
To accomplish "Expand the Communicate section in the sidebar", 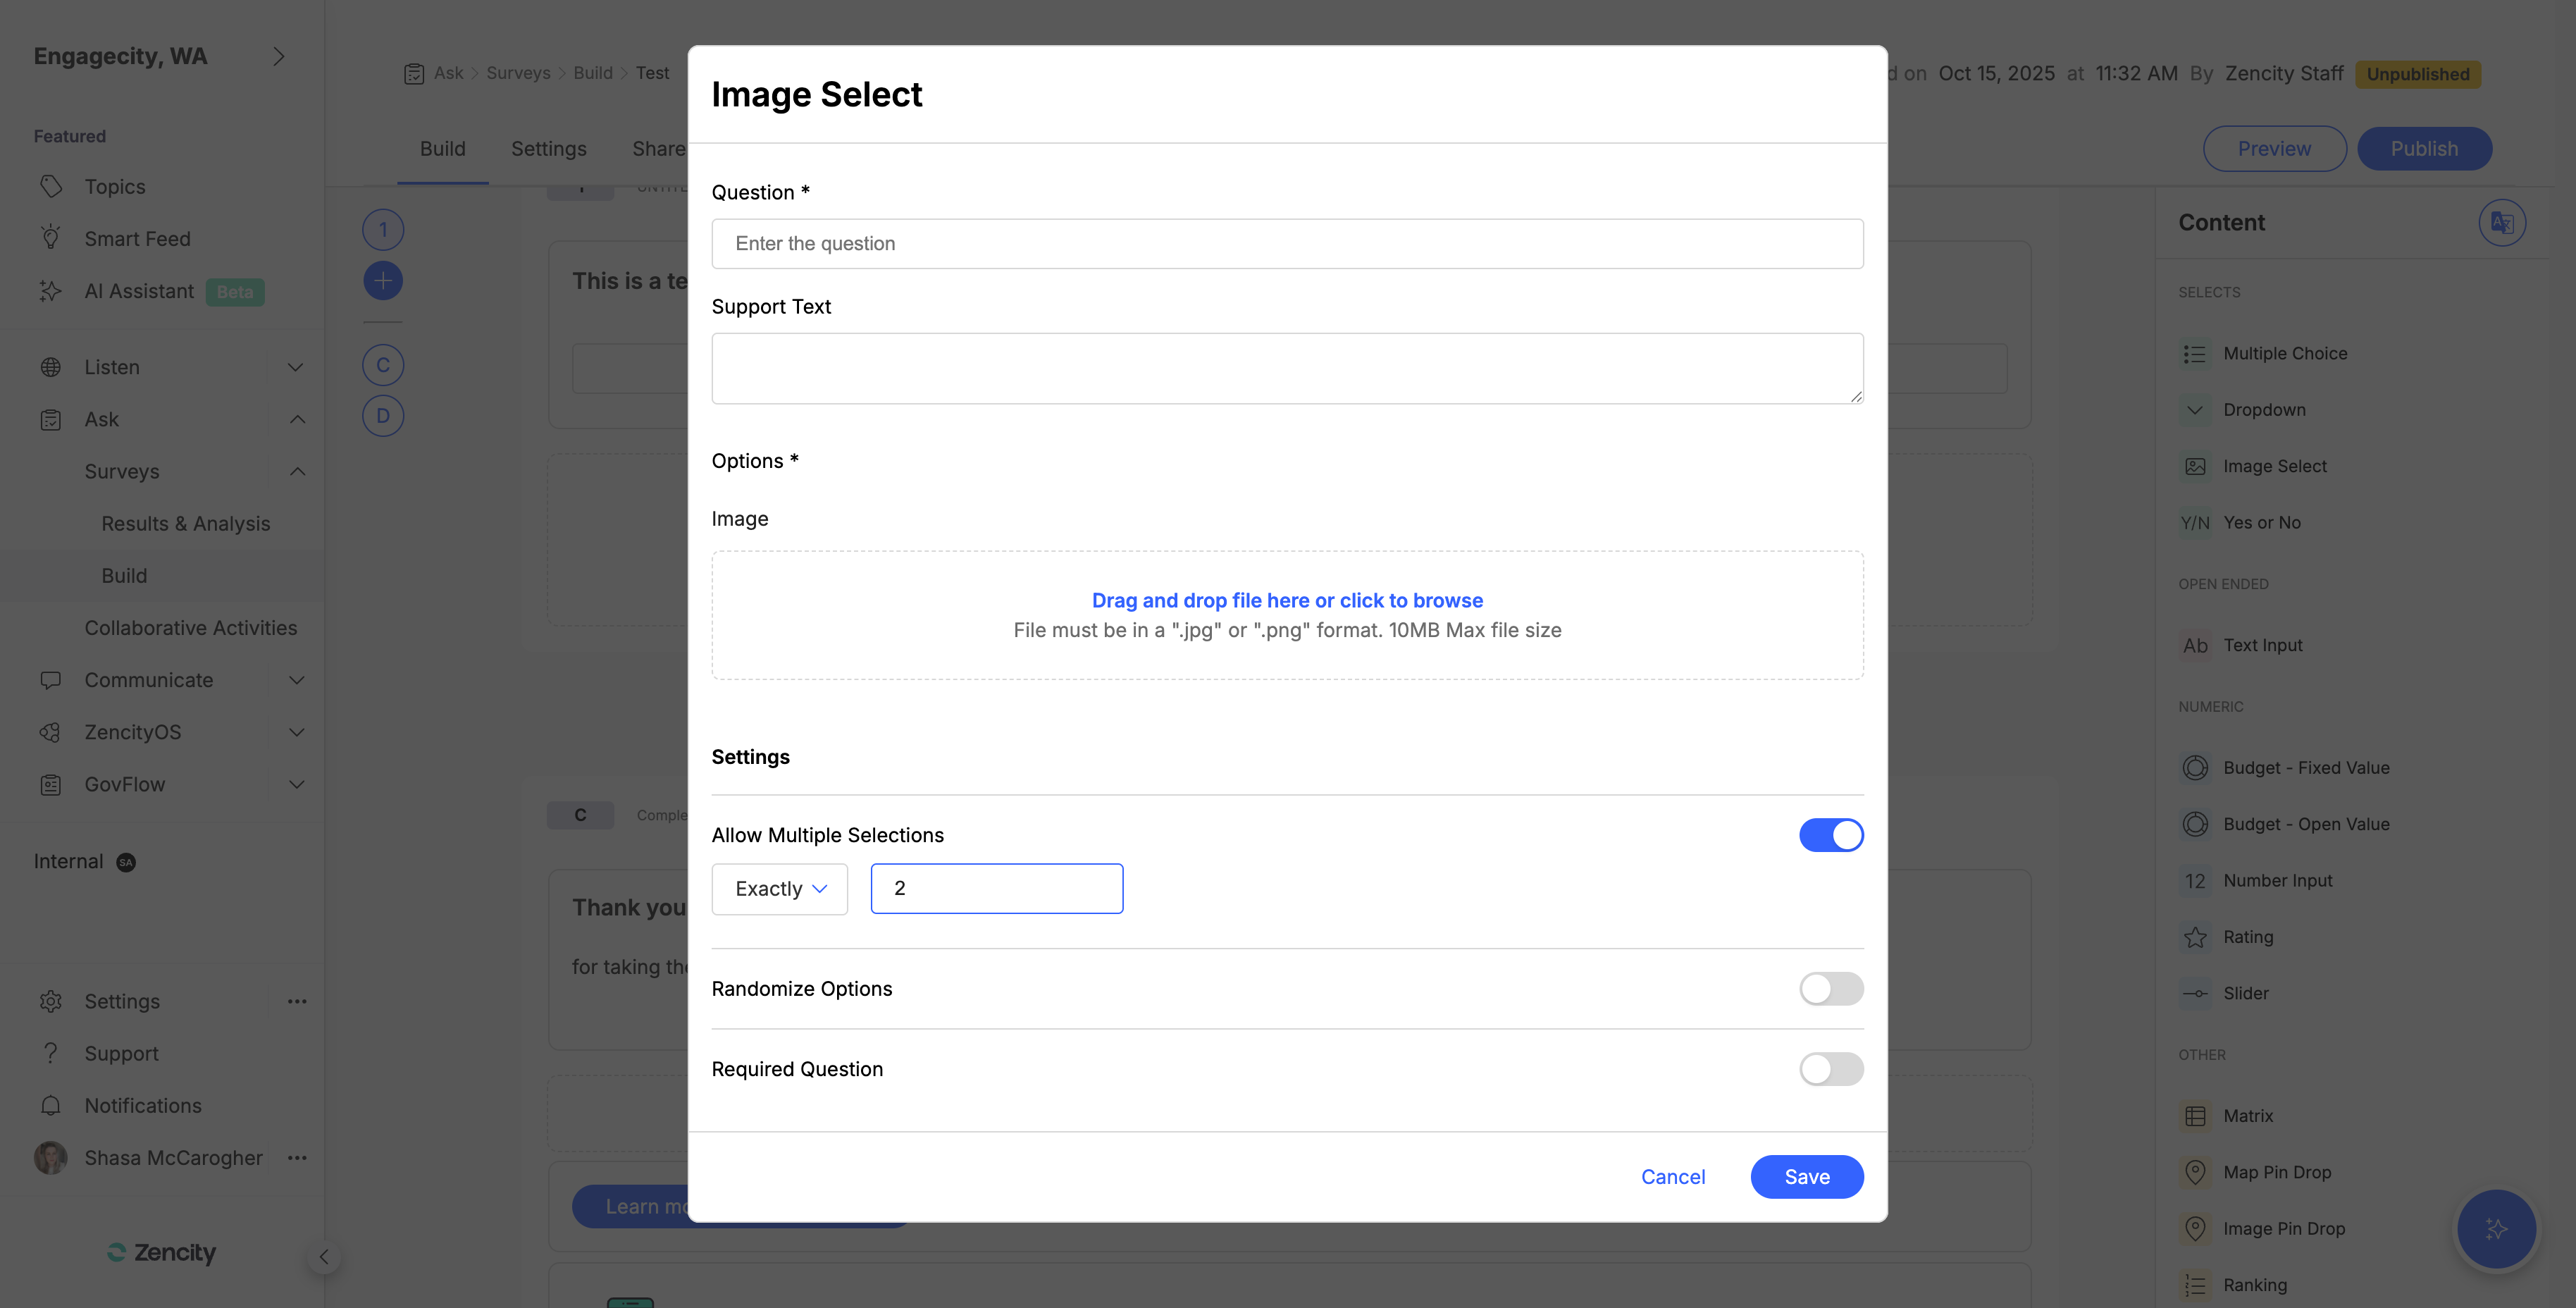I will 295,680.
